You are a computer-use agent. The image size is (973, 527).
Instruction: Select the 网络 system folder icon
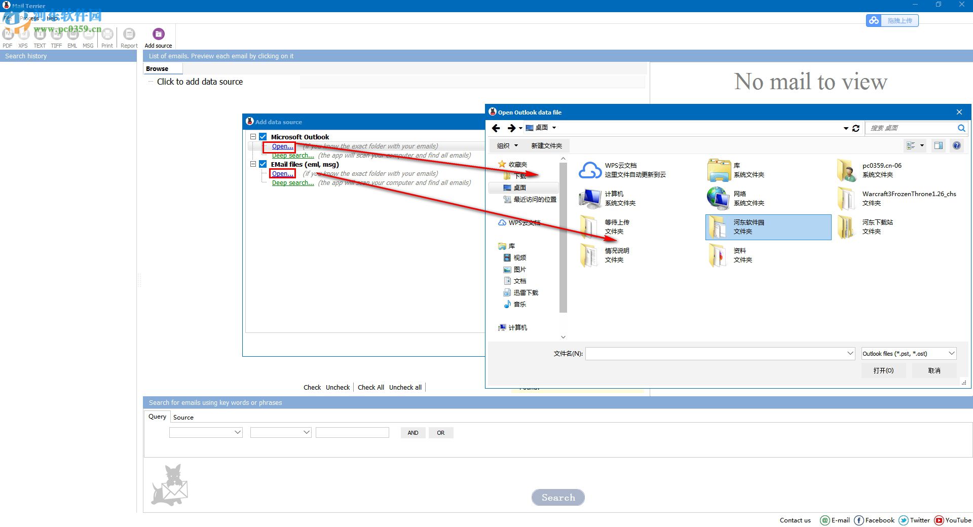pyautogui.click(x=719, y=198)
